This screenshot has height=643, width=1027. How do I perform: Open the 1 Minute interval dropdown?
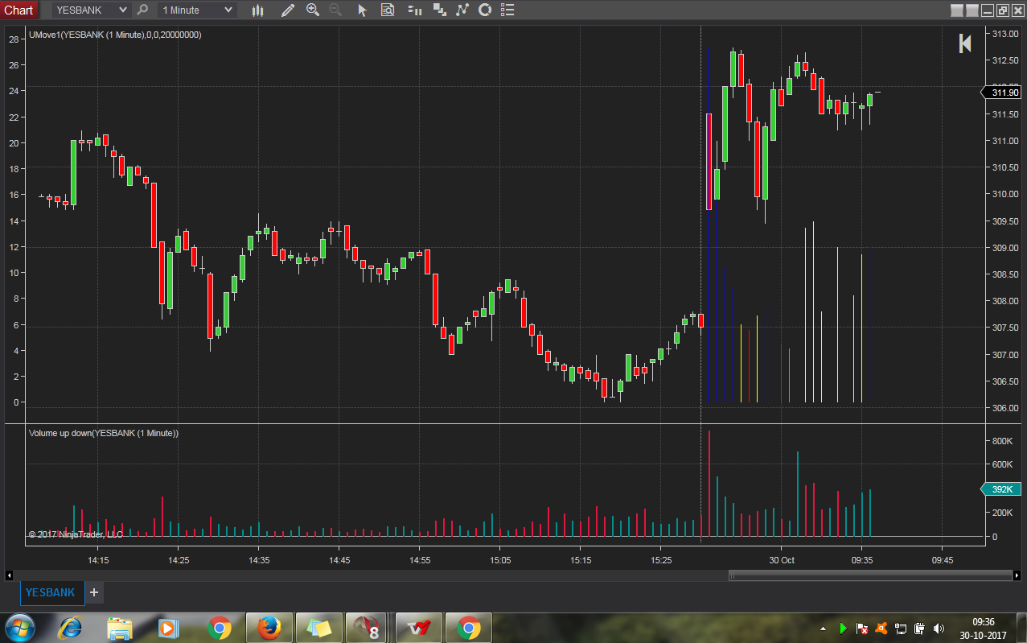(196, 10)
